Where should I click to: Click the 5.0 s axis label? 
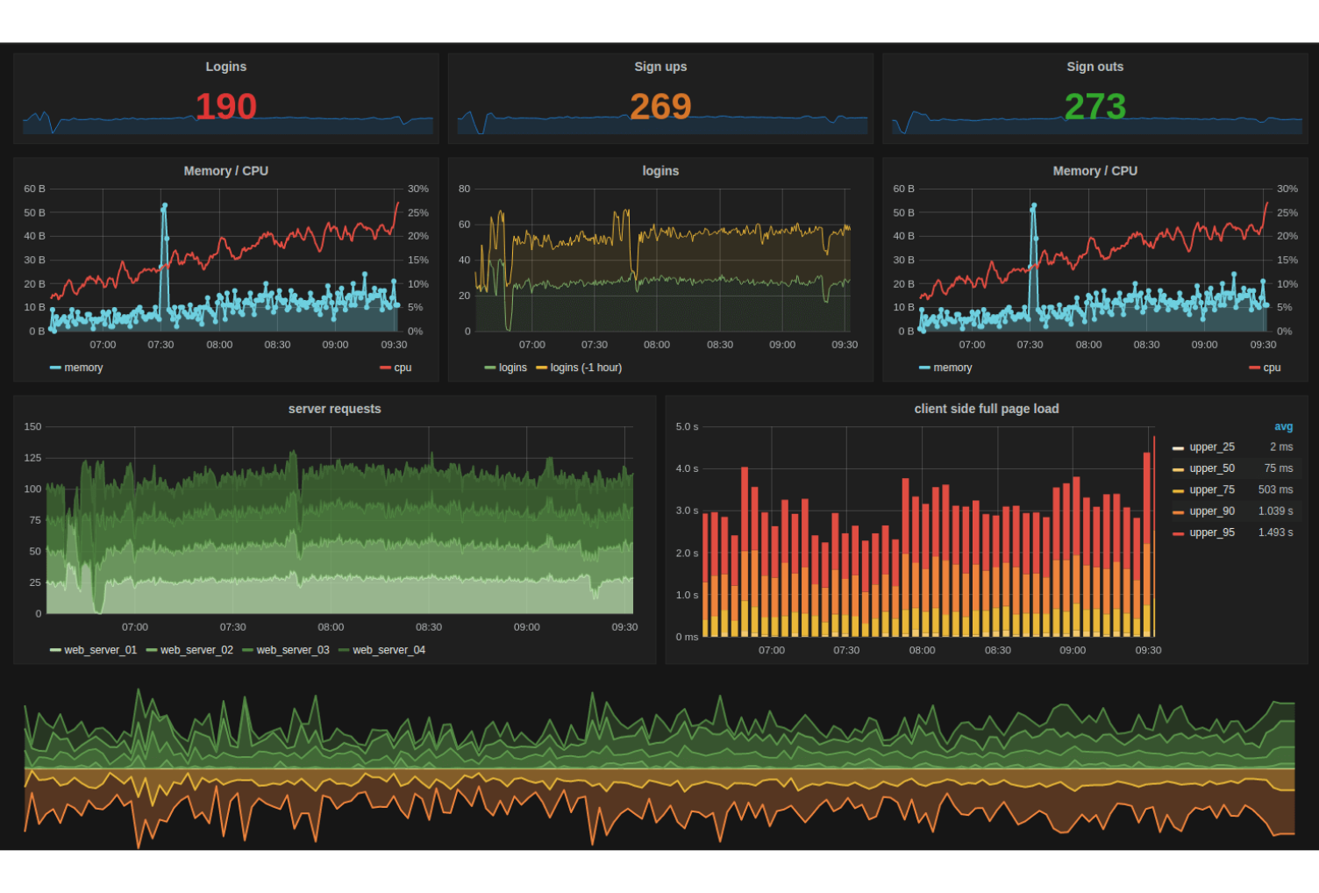(x=687, y=427)
